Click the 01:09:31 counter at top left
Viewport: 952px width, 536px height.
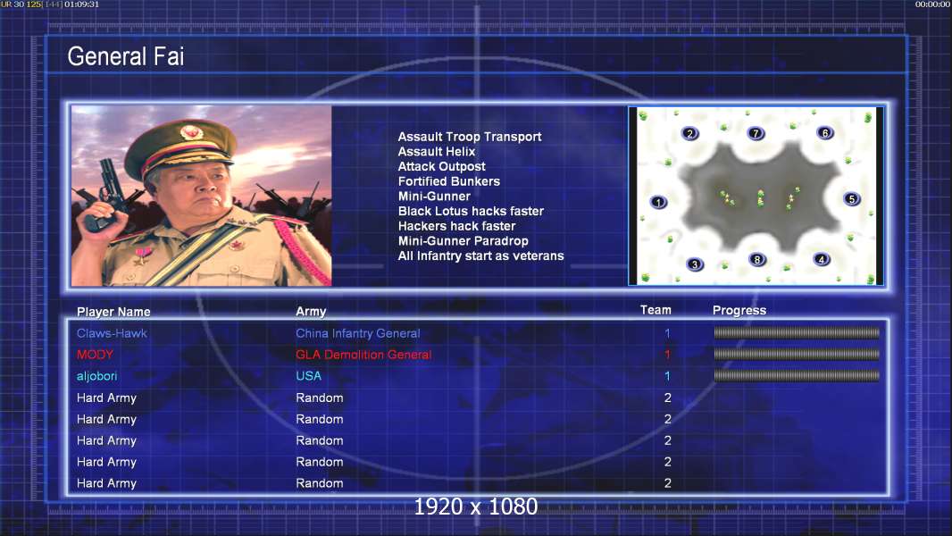(x=81, y=4)
